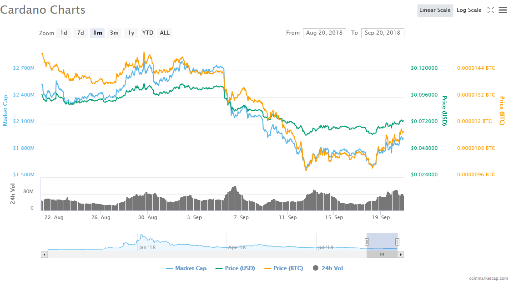This screenshot has height=282, width=519.
Task: Click the 80M volume axis label
Action: pos(29,191)
